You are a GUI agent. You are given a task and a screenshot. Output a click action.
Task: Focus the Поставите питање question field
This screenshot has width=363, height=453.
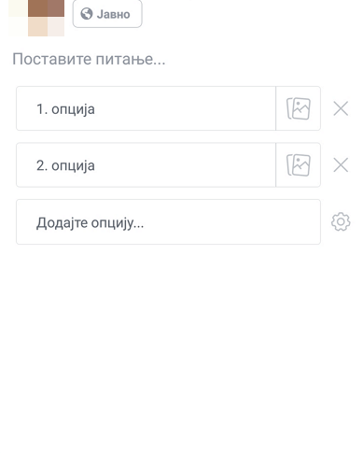[89, 59]
